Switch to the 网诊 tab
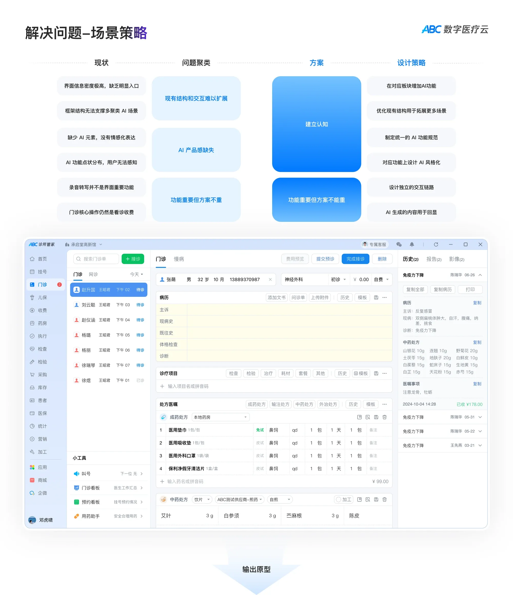 [x=93, y=274]
